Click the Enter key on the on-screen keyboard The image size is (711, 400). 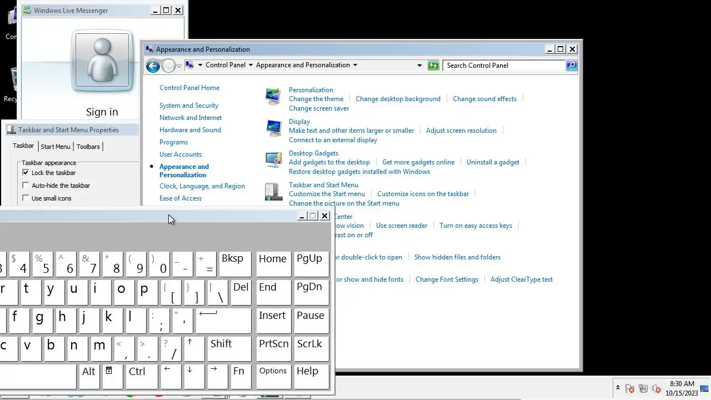pos(224,321)
